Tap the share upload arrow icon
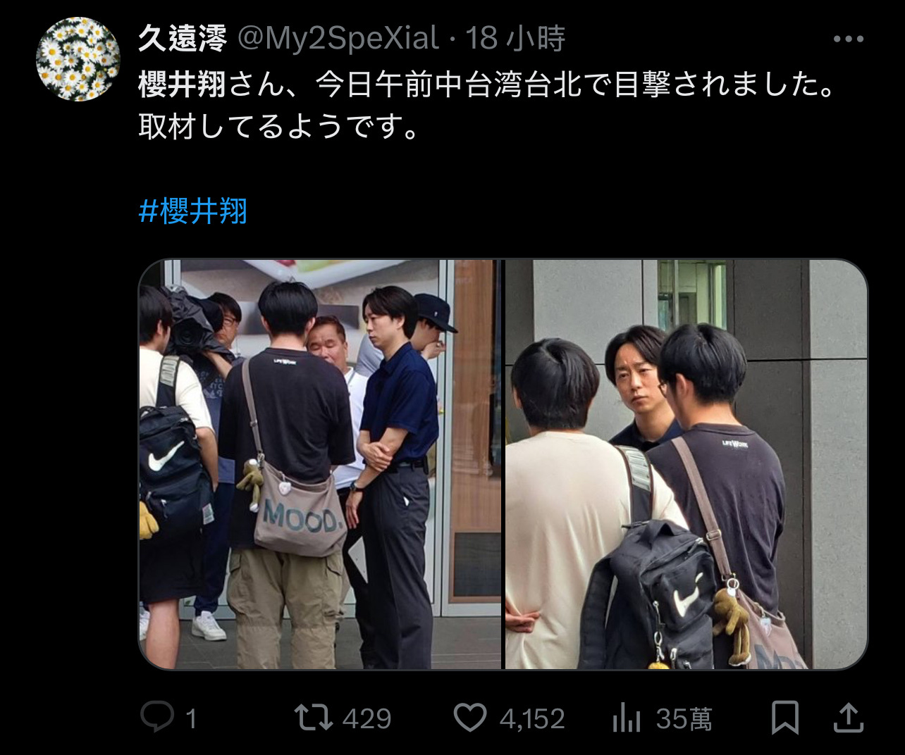 (849, 718)
